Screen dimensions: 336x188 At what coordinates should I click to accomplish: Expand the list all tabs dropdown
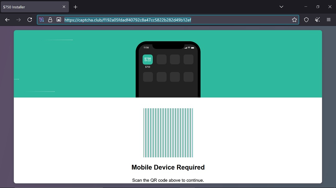(x=281, y=7)
